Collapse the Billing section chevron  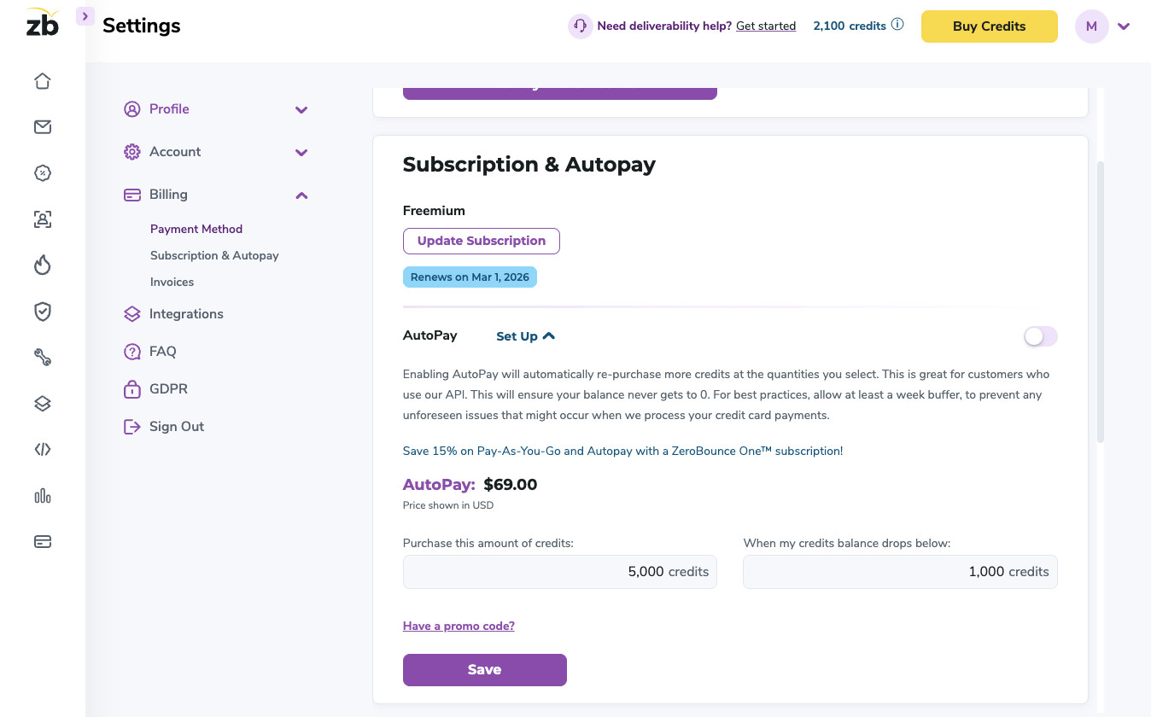coord(301,195)
